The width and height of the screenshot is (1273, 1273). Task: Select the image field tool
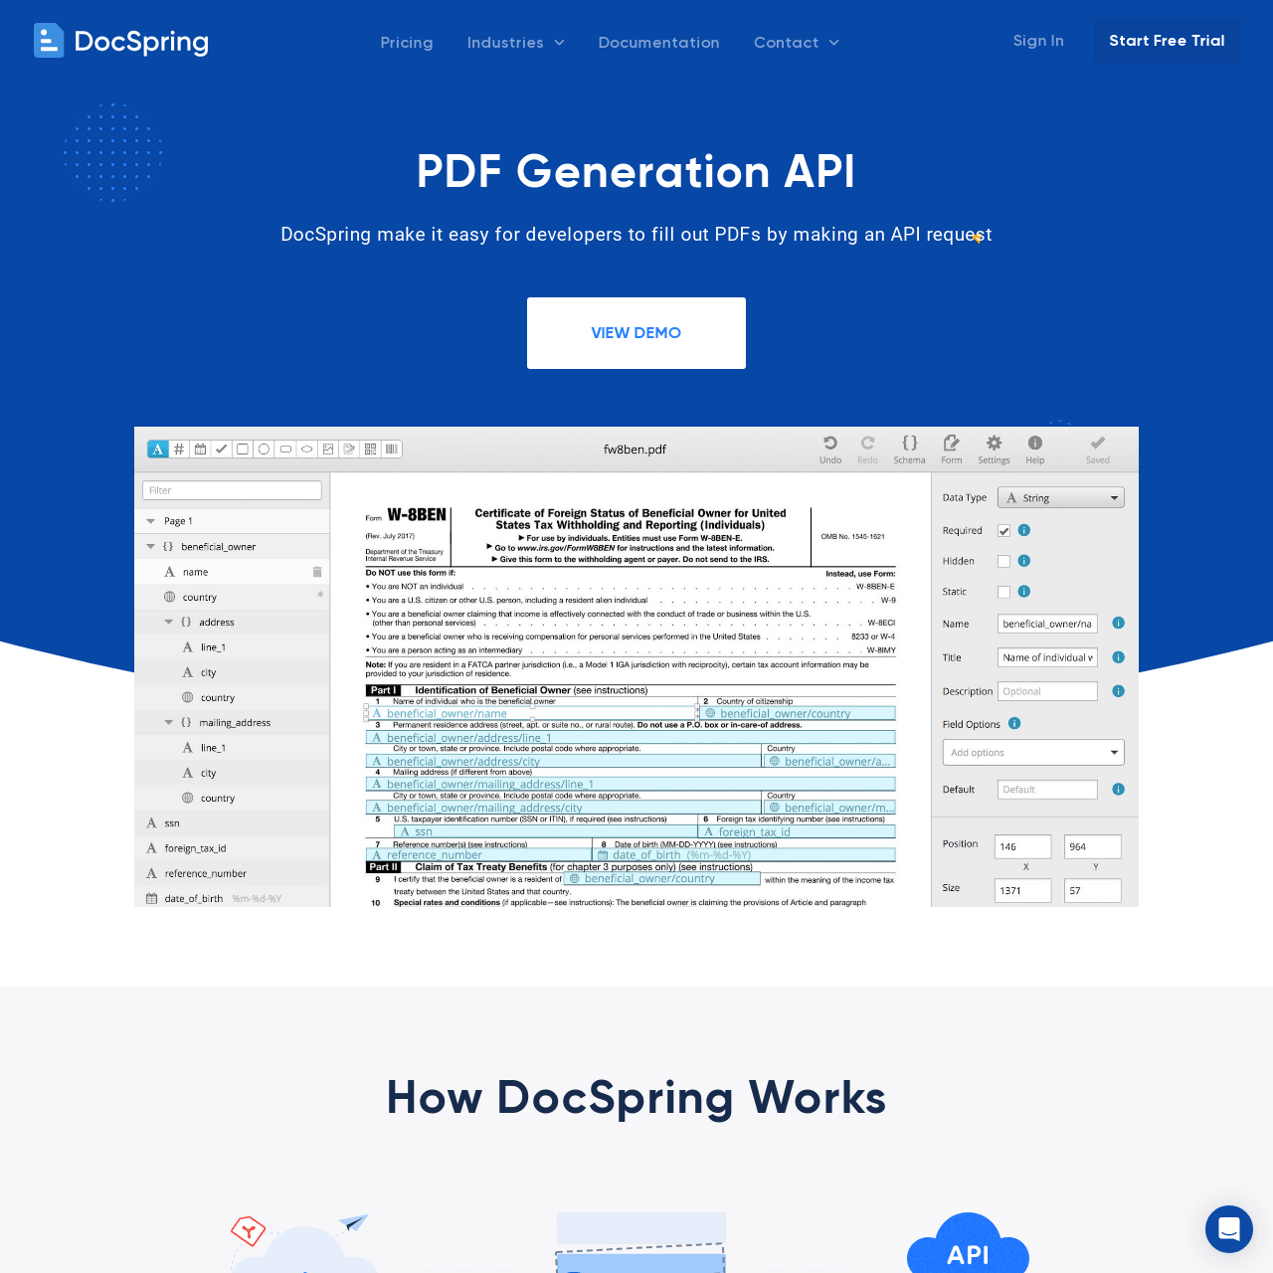pos(327,450)
